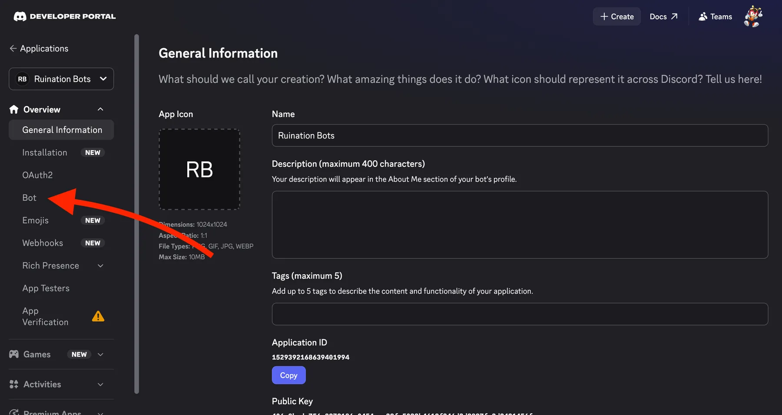Collapse the Overview section
This screenshot has height=415, width=782.
coord(100,109)
